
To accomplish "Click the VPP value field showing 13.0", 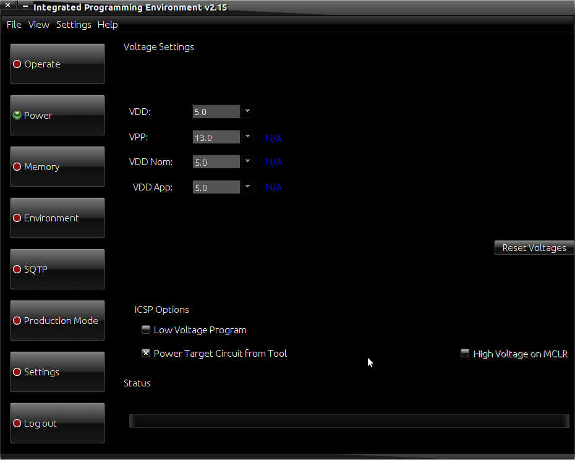I will (x=216, y=137).
